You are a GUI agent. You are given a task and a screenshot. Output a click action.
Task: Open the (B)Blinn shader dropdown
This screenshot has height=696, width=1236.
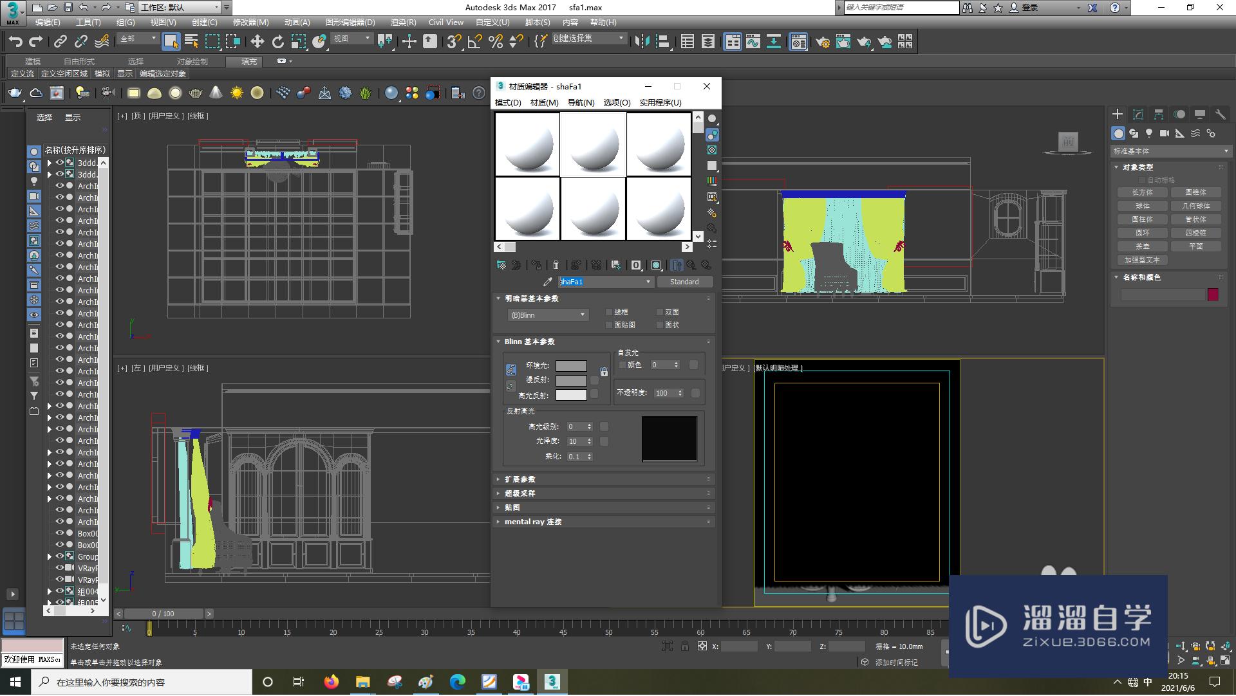click(547, 315)
